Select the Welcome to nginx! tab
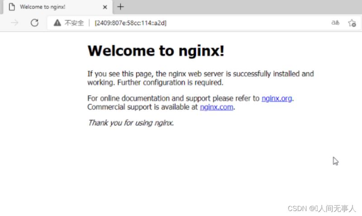This screenshot has width=362, height=216. tap(58, 7)
